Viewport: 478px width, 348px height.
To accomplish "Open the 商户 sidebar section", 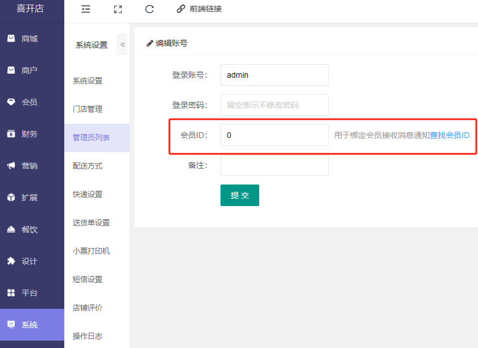I will [32, 70].
